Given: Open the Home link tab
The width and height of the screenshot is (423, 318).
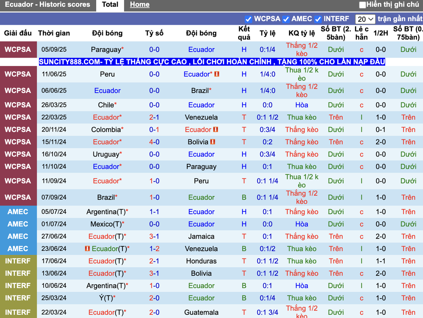Looking at the screenshot, I should click(x=140, y=5).
